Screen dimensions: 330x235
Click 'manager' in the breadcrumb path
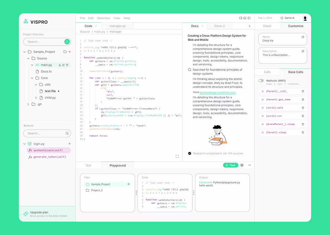tap(115, 32)
